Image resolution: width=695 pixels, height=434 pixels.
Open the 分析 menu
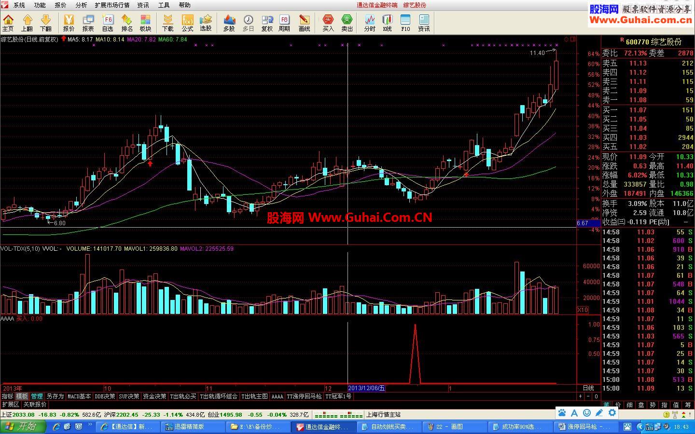(81, 5)
